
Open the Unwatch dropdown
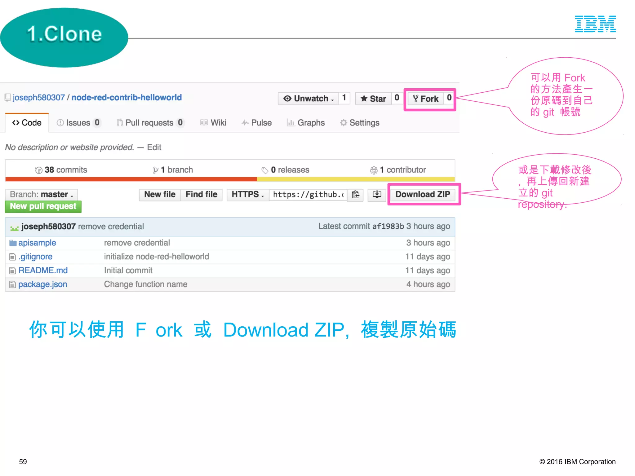308,99
